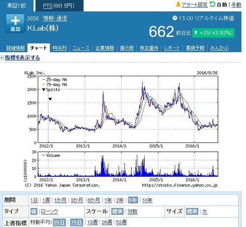This screenshot has height=227, width=246.
Task: Click the black split marker triangle on chart
Action: point(50,99)
